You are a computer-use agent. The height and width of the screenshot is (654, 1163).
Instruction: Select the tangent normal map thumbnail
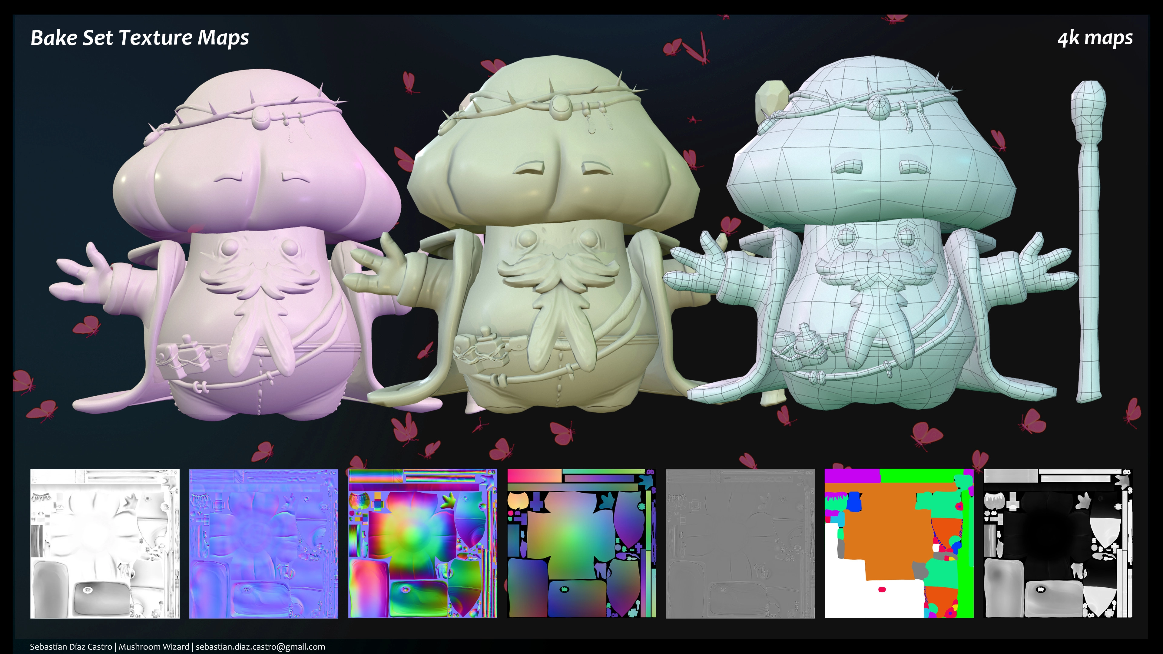264,543
